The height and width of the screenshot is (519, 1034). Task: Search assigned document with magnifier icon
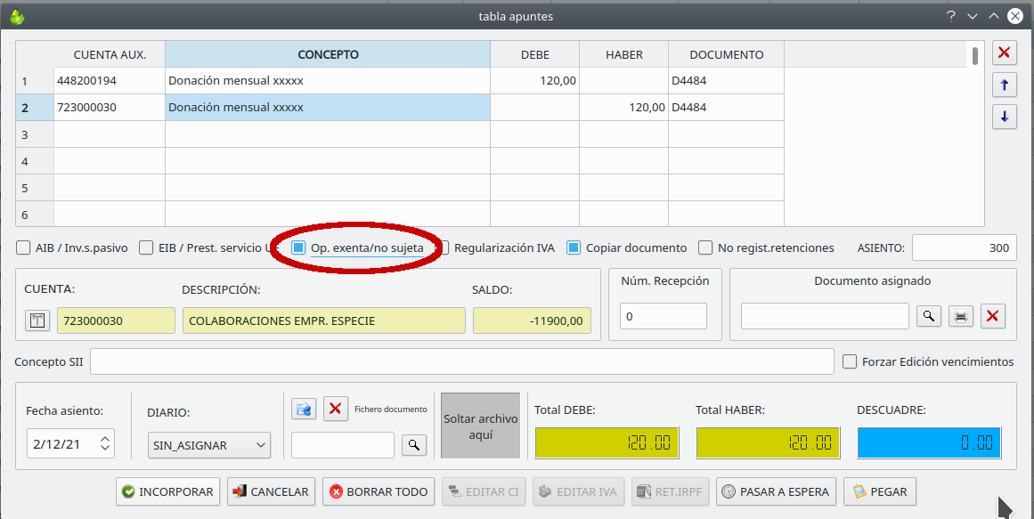929,317
